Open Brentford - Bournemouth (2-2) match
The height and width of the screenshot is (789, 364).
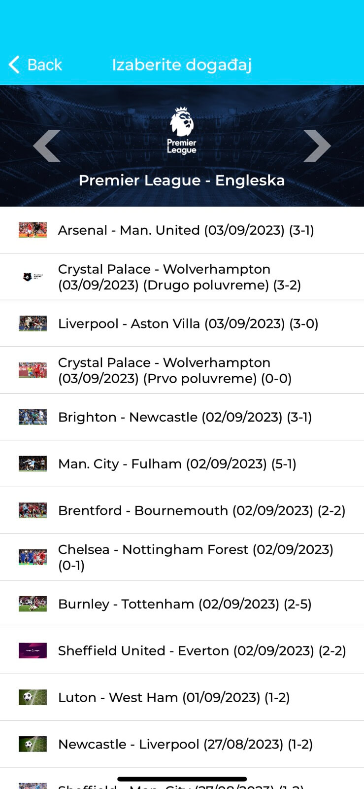(x=201, y=510)
